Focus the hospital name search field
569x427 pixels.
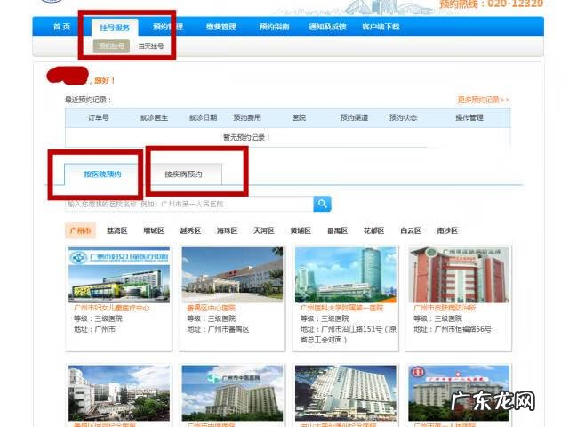pos(189,204)
